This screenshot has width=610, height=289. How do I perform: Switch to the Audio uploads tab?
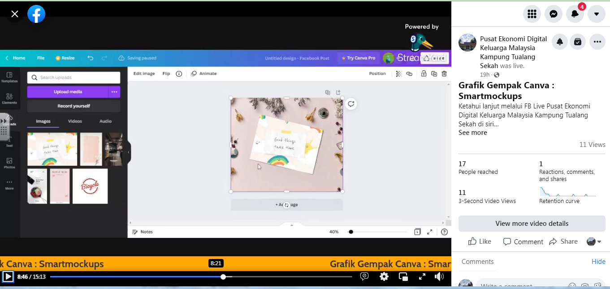(105, 121)
